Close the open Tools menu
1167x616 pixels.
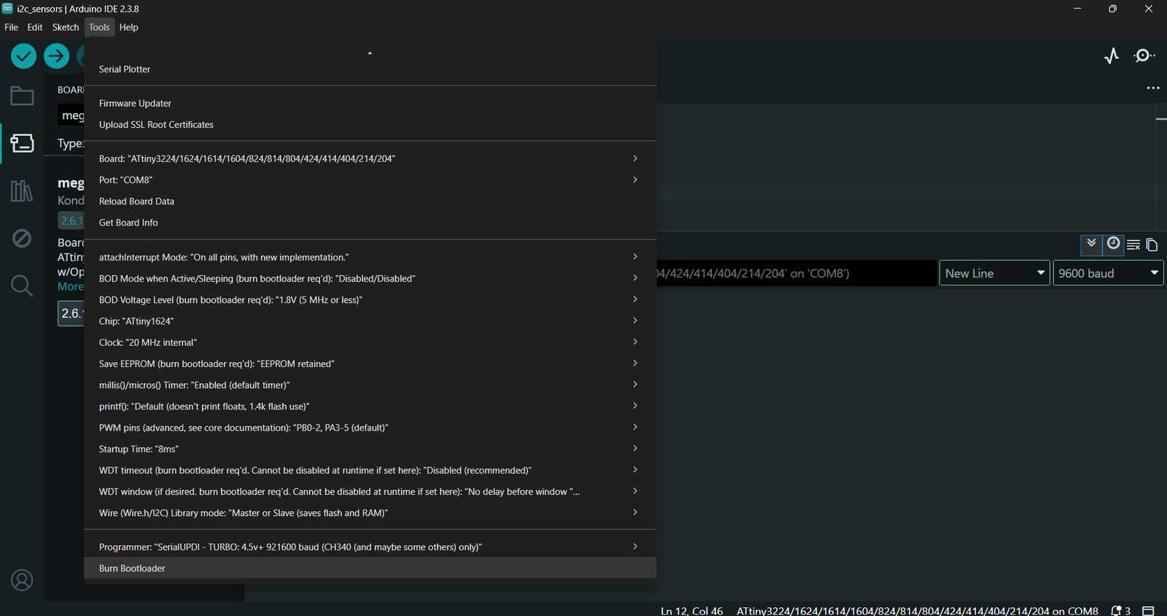[x=99, y=27]
